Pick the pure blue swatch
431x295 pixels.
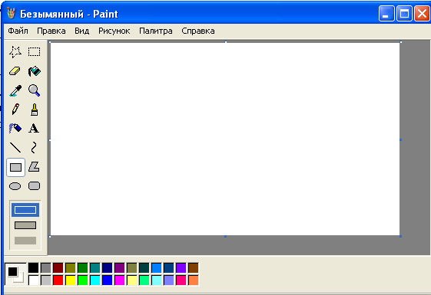pos(108,280)
